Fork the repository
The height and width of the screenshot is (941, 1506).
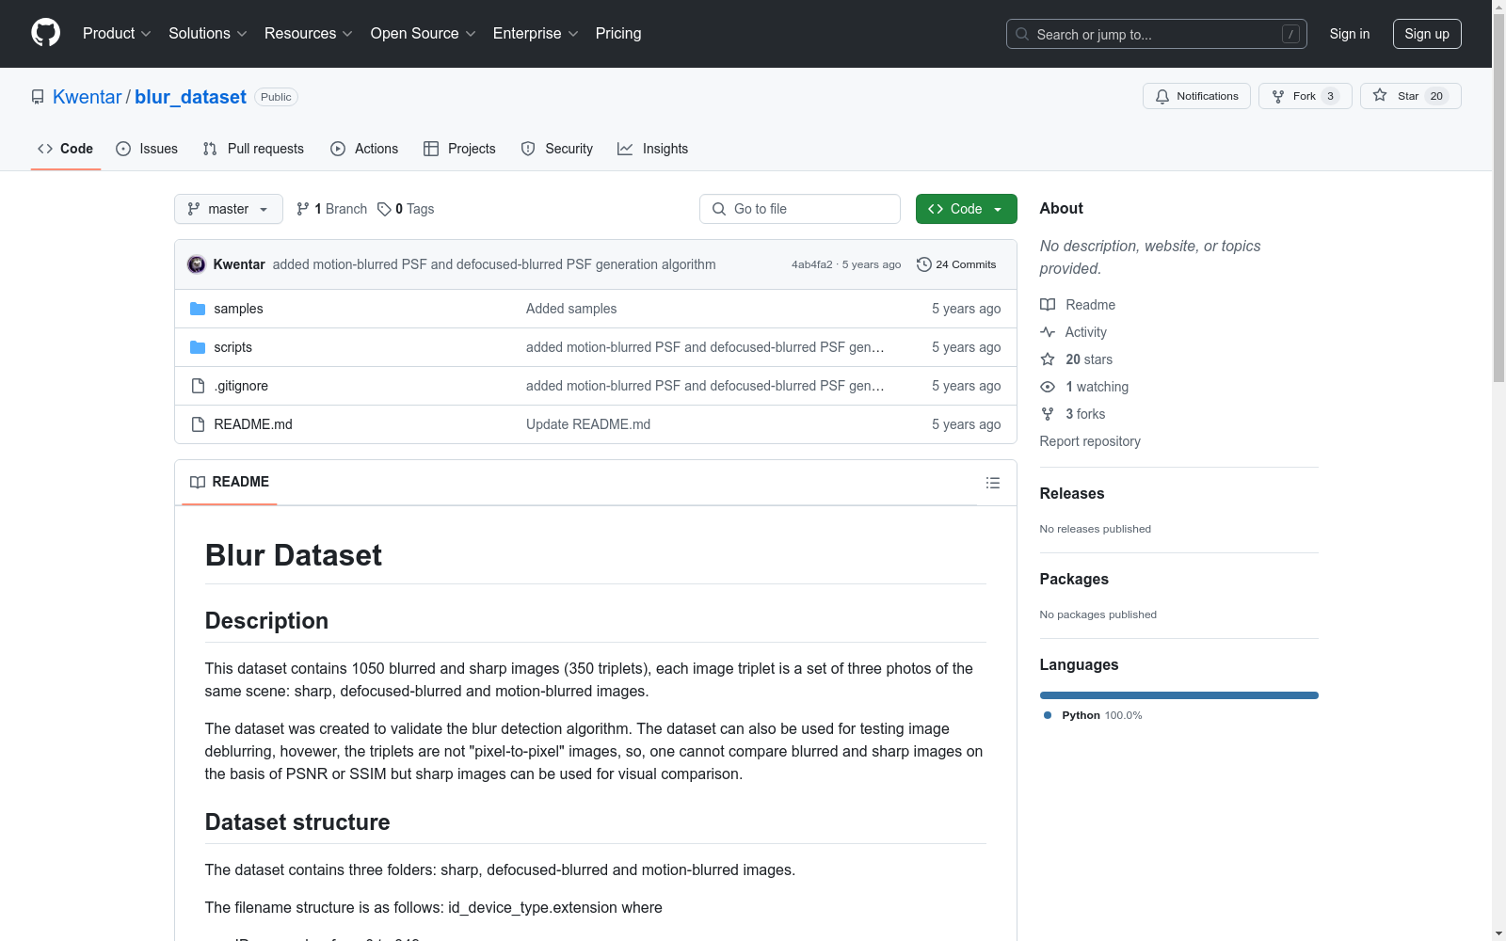click(1306, 96)
